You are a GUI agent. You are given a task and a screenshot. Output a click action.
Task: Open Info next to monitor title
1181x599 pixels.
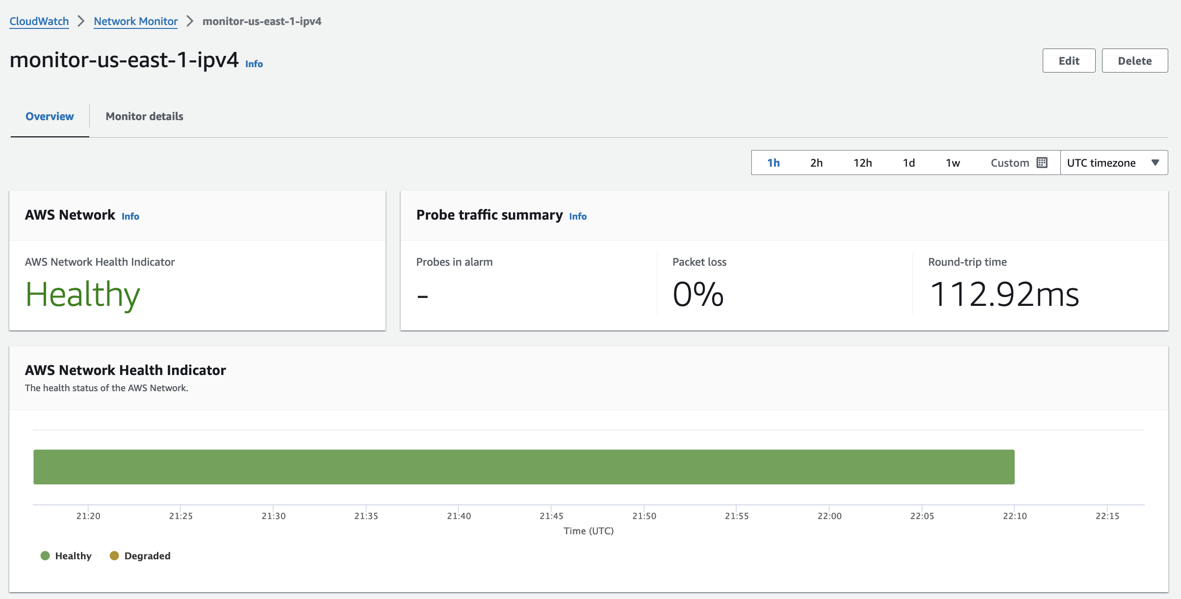(254, 64)
